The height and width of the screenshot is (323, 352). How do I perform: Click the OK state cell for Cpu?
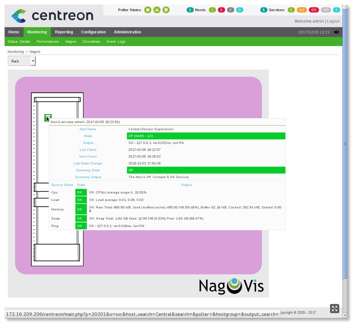click(81, 192)
